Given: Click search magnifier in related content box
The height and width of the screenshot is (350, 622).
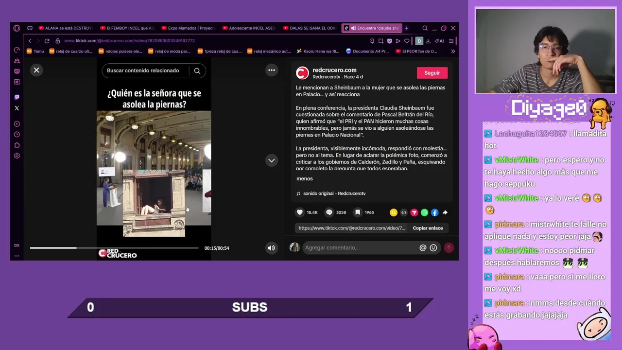Looking at the screenshot, I should tap(197, 70).
